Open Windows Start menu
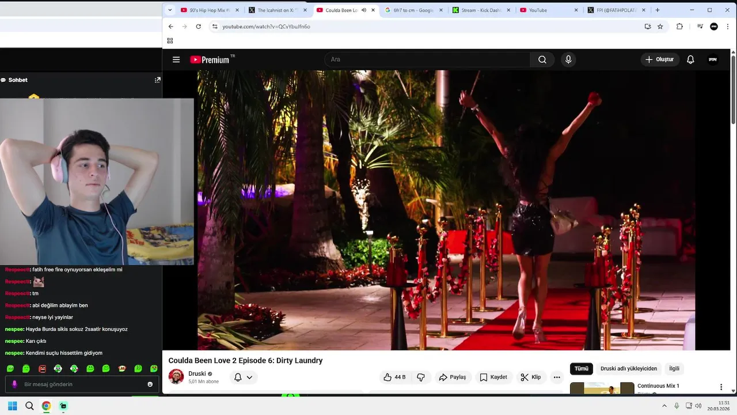Image resolution: width=737 pixels, height=415 pixels. [x=12, y=406]
